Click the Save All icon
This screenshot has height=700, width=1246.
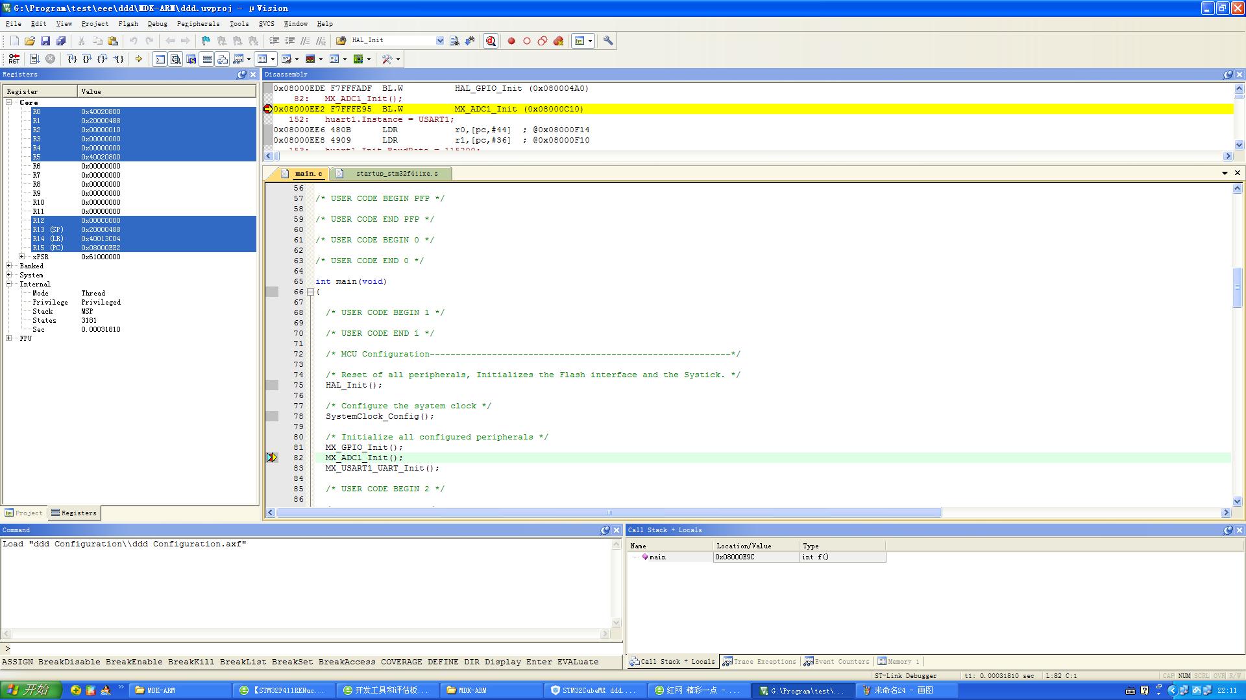[x=61, y=41]
